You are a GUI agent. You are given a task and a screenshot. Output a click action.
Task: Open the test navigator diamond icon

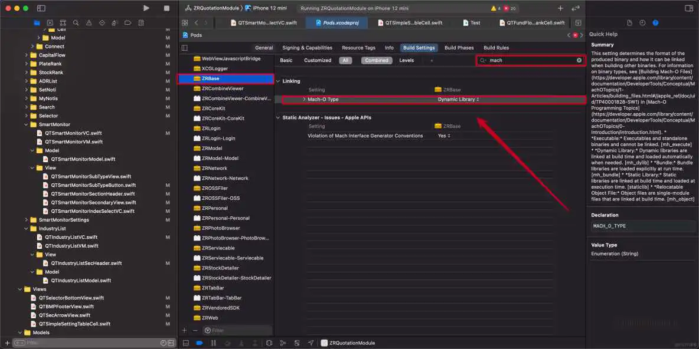click(x=102, y=23)
